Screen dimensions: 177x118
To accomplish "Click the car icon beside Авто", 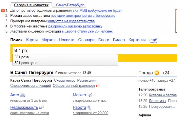I will click(23, 95).
